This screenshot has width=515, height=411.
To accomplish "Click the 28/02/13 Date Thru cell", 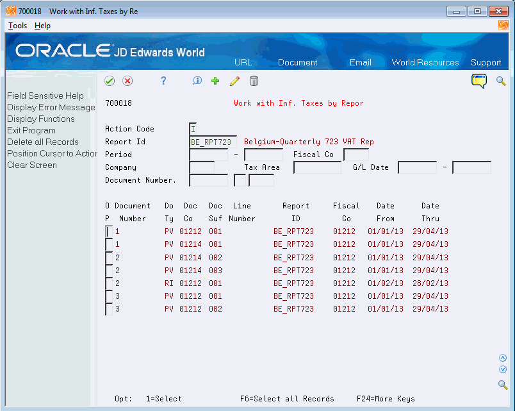I will (430, 283).
